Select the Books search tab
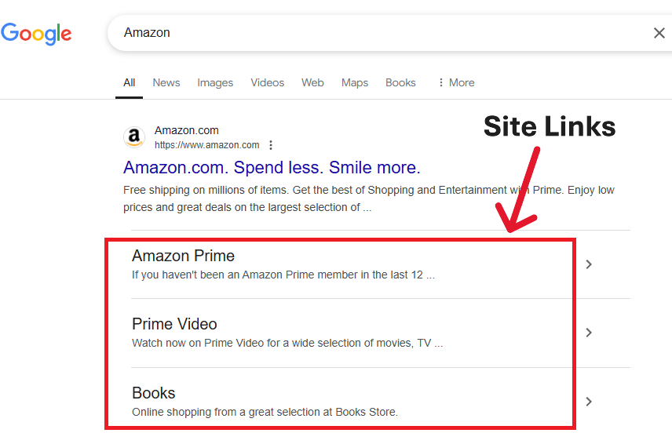This screenshot has height=433, width=672. (400, 82)
